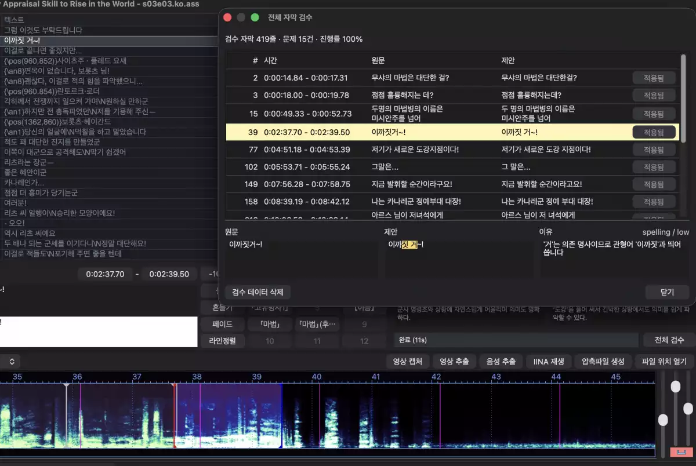This screenshot has height=466, width=696.
Task: Click the 원문 column header
Action: tap(378, 60)
